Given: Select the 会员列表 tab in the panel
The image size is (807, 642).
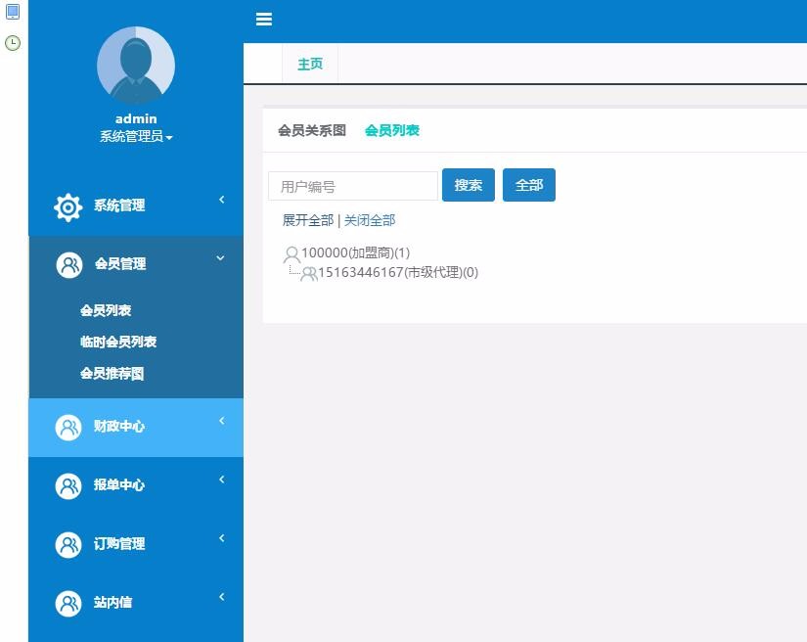Looking at the screenshot, I should pos(392,130).
